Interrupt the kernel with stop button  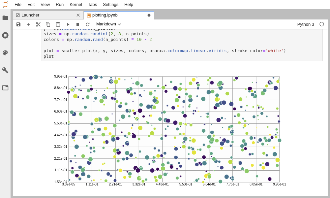(78, 24)
